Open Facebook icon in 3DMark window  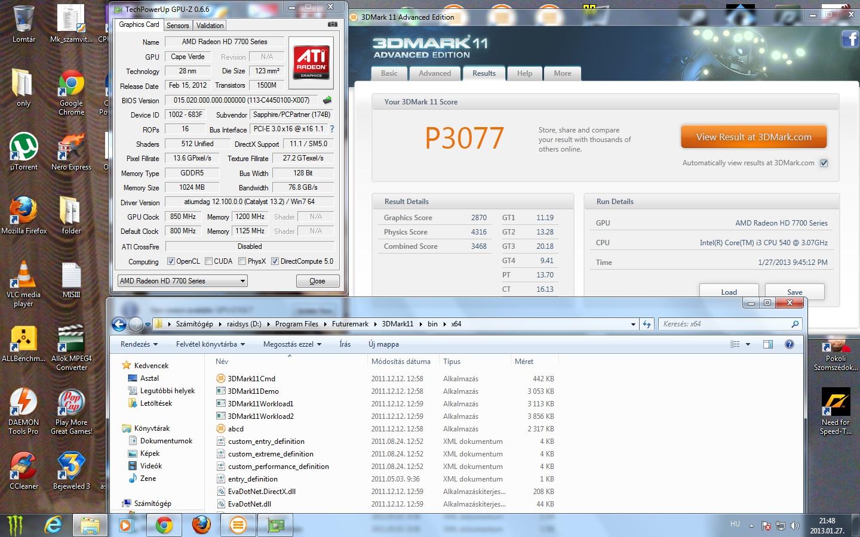point(850,39)
